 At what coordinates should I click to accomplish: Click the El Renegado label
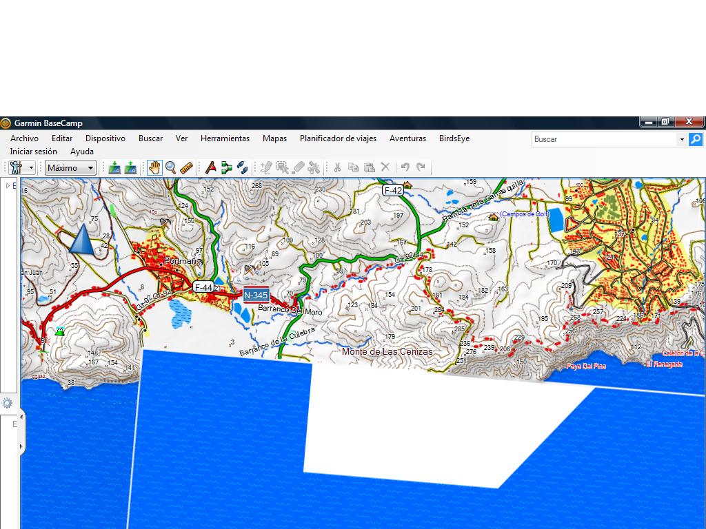click(665, 364)
